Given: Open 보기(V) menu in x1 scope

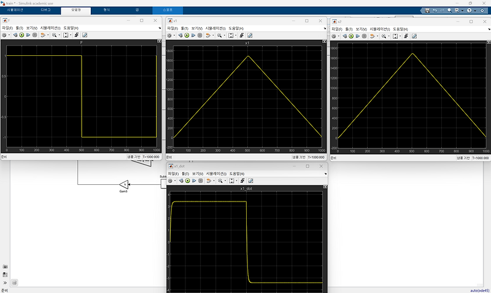Looking at the screenshot, I should coord(197,28).
